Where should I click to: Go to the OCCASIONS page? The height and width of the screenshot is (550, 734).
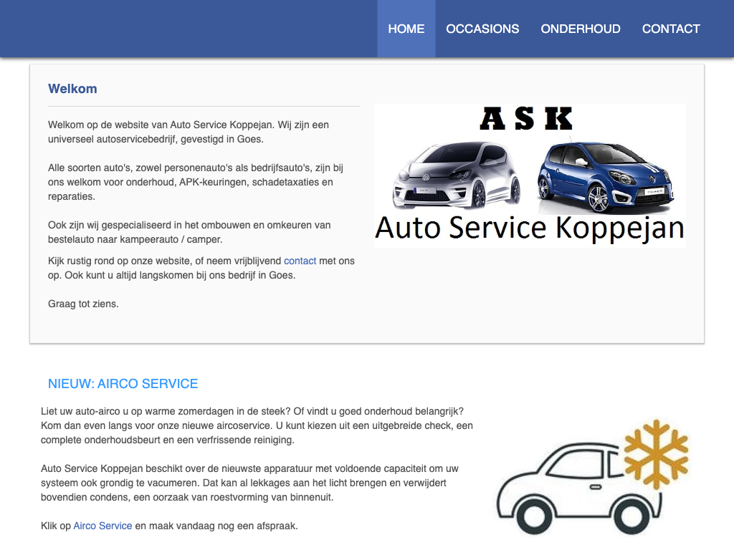482,29
